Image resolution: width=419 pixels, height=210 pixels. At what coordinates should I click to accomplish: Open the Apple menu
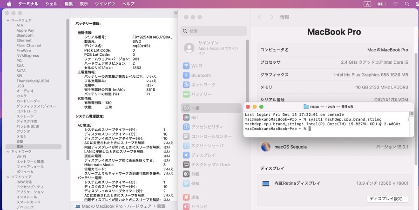point(9,4)
